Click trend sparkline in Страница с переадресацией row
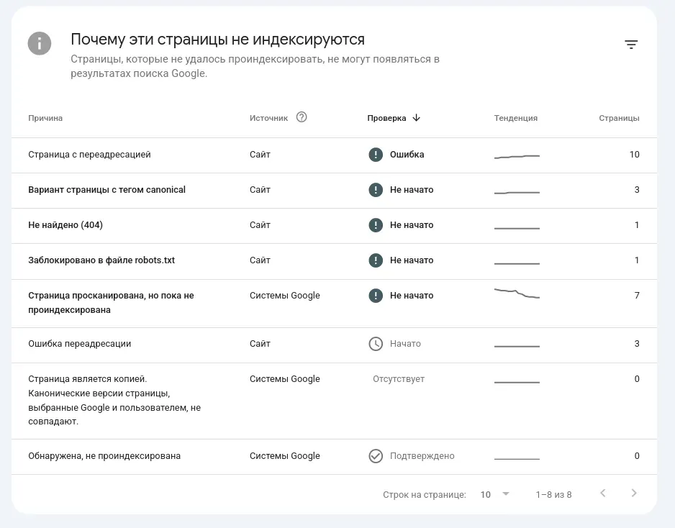675x528 pixels. click(x=517, y=157)
